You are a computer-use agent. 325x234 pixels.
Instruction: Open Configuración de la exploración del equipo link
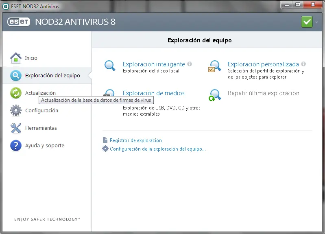[x=158, y=149]
